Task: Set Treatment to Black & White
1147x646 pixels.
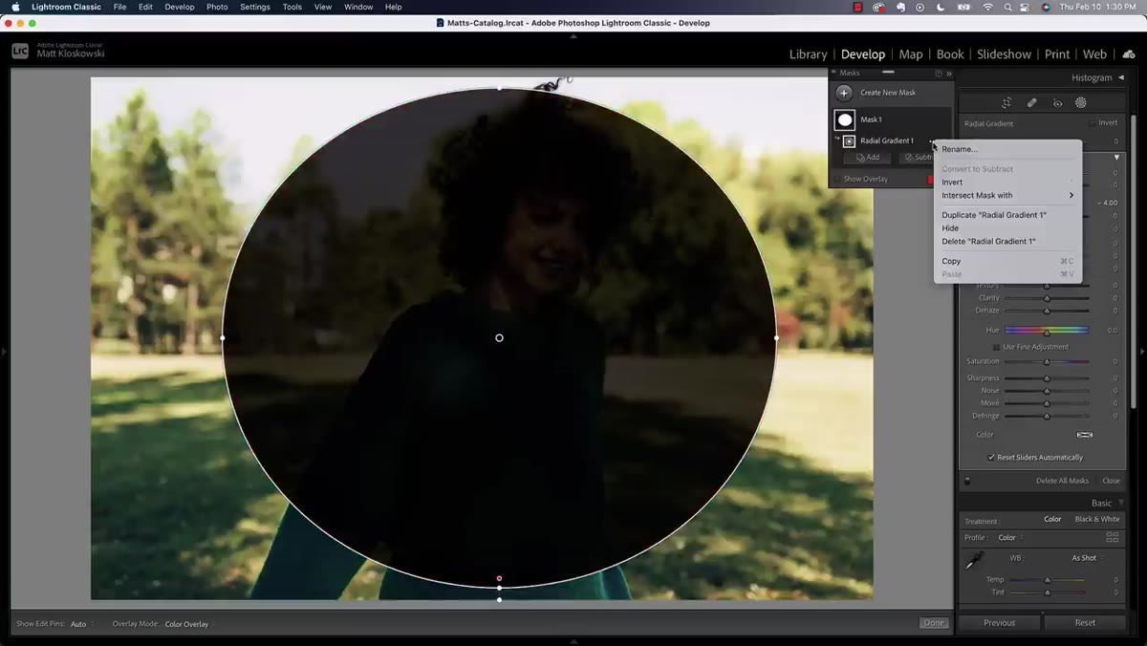Action: pyautogui.click(x=1097, y=519)
